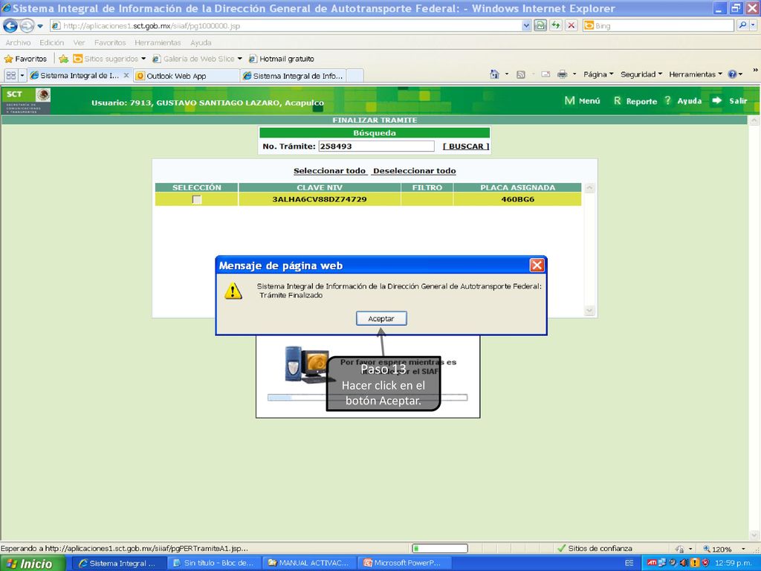This screenshot has height=571, width=761.
Task: Open the SIIAF Menú link
Action: pos(583,100)
